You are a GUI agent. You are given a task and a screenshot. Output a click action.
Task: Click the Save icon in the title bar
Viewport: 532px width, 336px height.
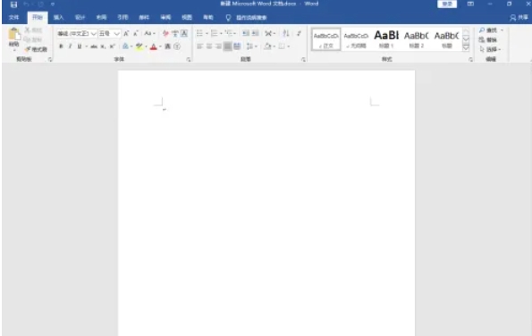click(x=13, y=4)
